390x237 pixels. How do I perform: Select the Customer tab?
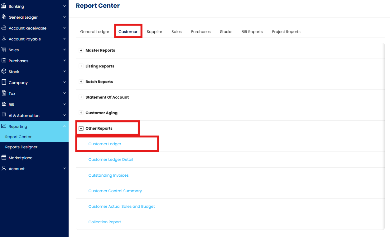click(x=128, y=32)
